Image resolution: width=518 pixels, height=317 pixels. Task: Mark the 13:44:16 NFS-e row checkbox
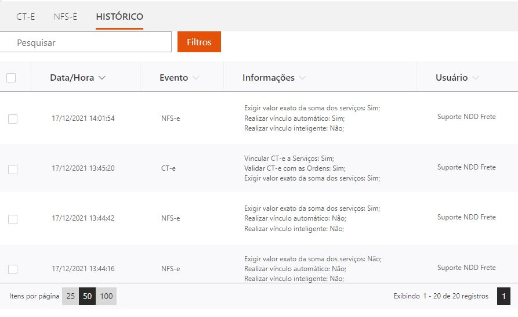pos(13,269)
